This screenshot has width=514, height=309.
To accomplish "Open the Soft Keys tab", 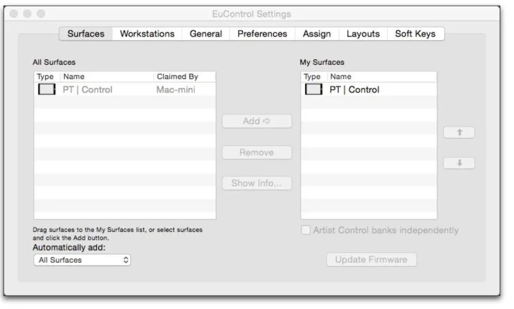I will point(415,34).
